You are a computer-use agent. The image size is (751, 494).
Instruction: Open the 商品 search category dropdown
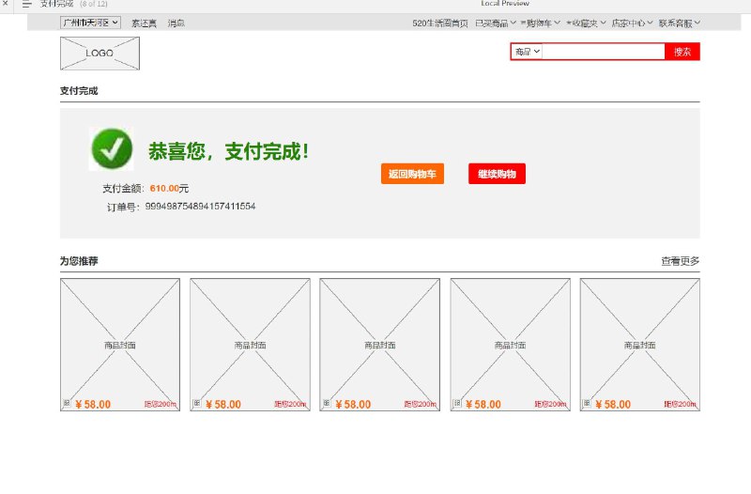tap(527, 52)
